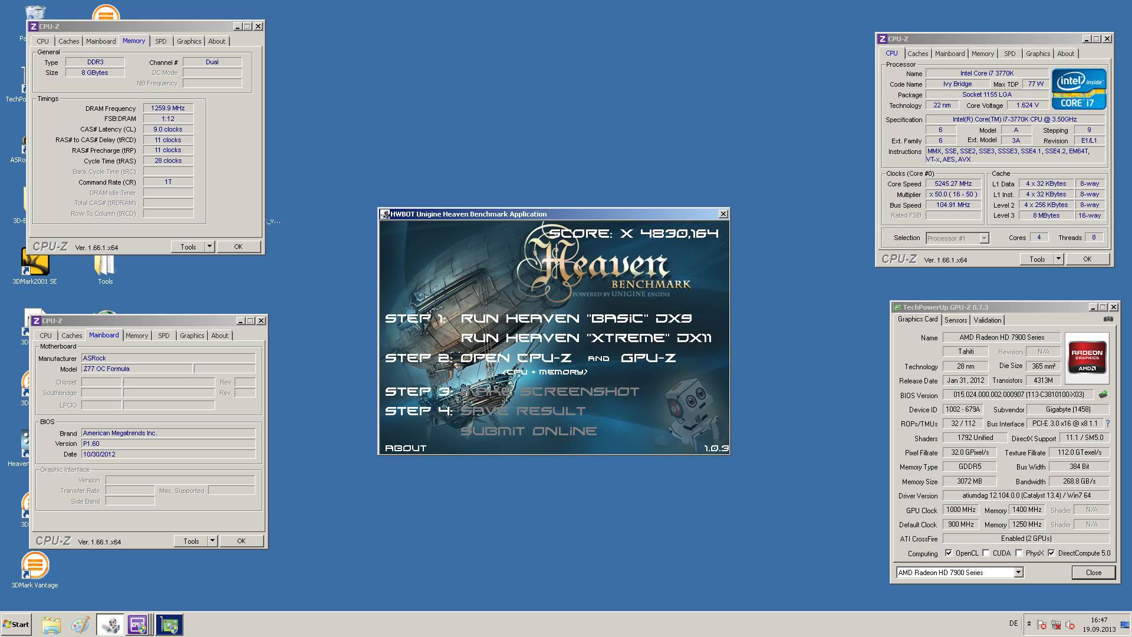Click the Bus Interface question mark icon
The image size is (1132, 637).
1107,423
